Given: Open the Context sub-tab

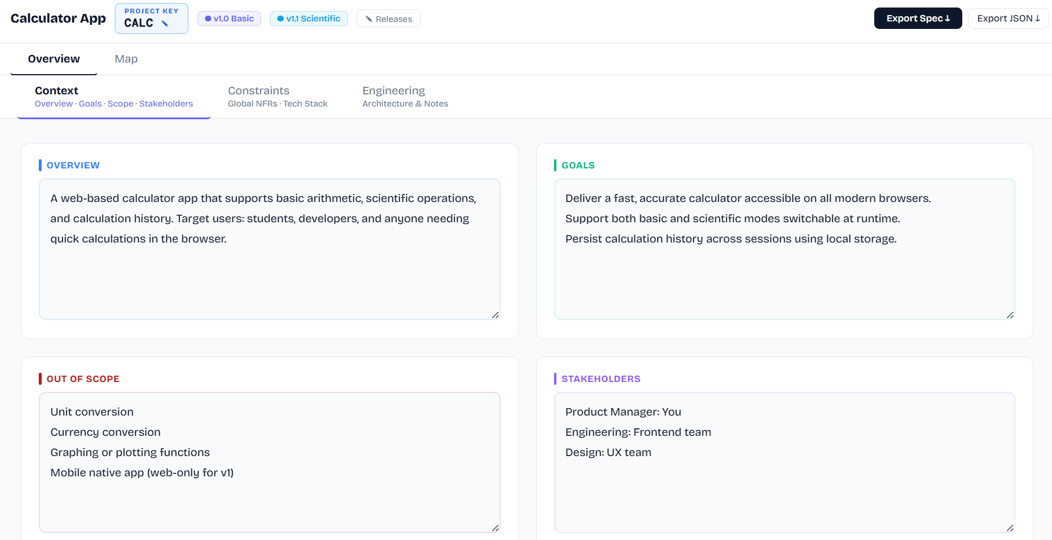Looking at the screenshot, I should (114, 97).
